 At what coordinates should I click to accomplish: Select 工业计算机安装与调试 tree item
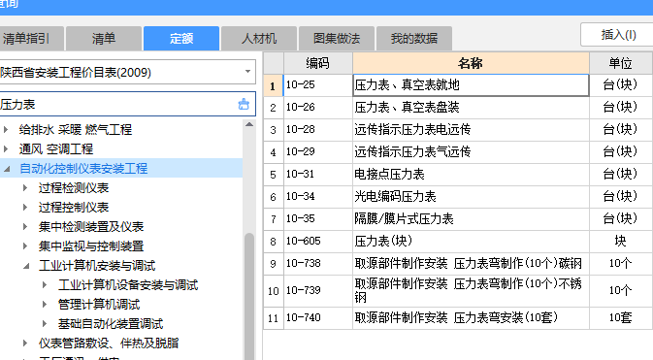[97, 266]
